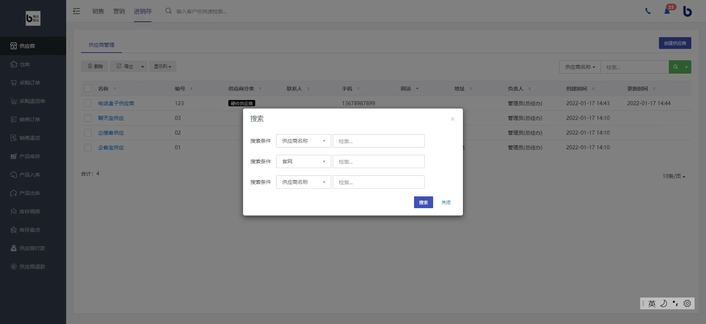The image size is (706, 324).
Task: Open 销售订单 in the sidebar
Action: 33,120
